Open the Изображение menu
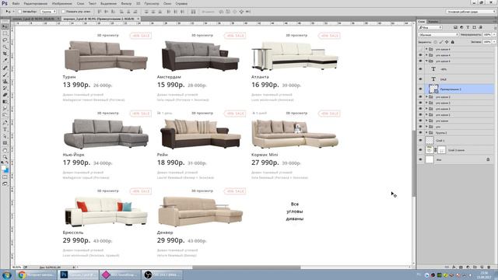The width and height of the screenshot is (498, 280). (x=62, y=3)
